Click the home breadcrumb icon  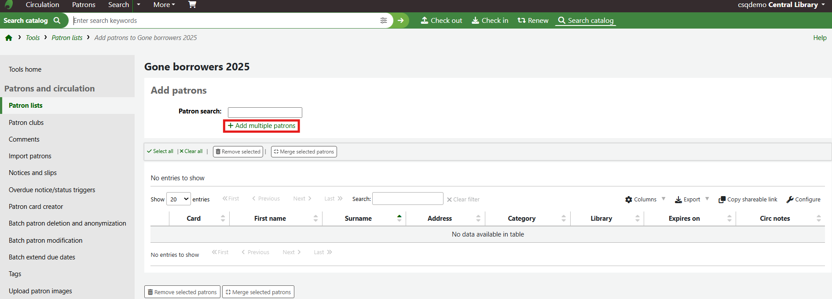pos(9,38)
